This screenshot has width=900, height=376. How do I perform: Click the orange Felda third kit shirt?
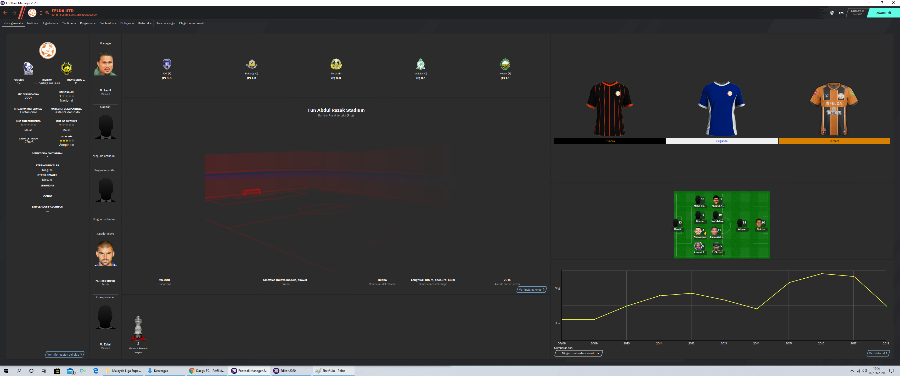834,108
